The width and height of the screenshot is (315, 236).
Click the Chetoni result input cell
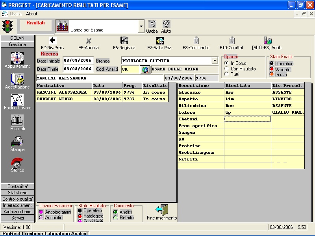tap(248, 119)
